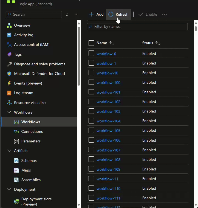The image size is (198, 208).
Task: Sort by Status column arrows
Action: click(158, 43)
